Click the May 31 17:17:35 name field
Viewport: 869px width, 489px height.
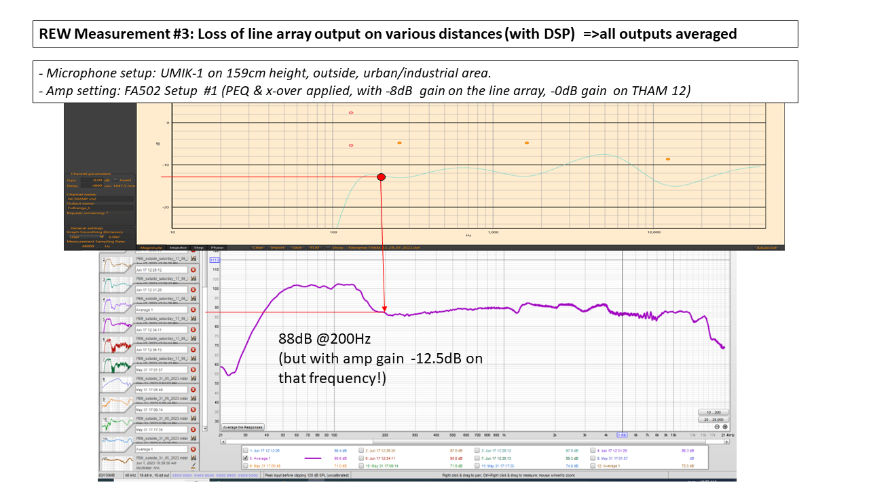pyautogui.click(x=161, y=429)
